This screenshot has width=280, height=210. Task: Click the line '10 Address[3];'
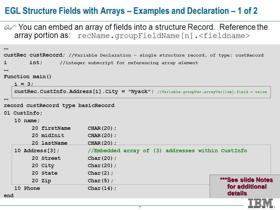[37, 150]
